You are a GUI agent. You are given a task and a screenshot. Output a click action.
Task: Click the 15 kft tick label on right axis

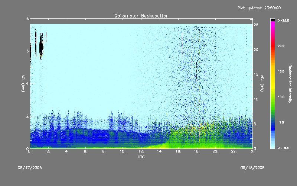[x=256, y=74]
